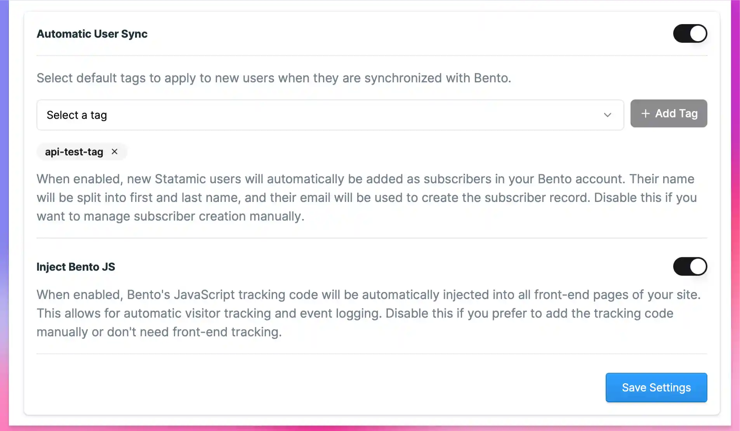Open the "Select a tag" dropdown
This screenshot has height=431, width=740.
tap(330, 115)
